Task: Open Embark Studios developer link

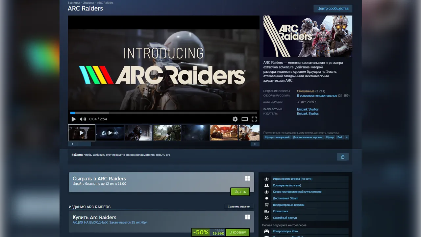Action: tap(308, 109)
